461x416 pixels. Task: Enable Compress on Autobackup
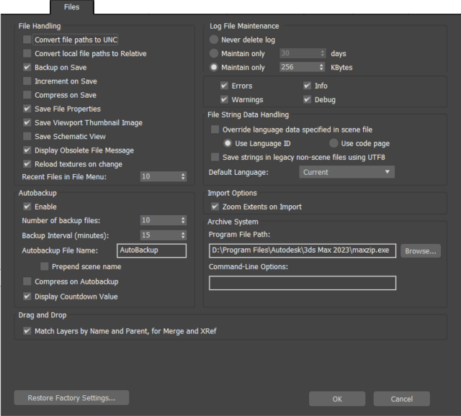(27, 281)
